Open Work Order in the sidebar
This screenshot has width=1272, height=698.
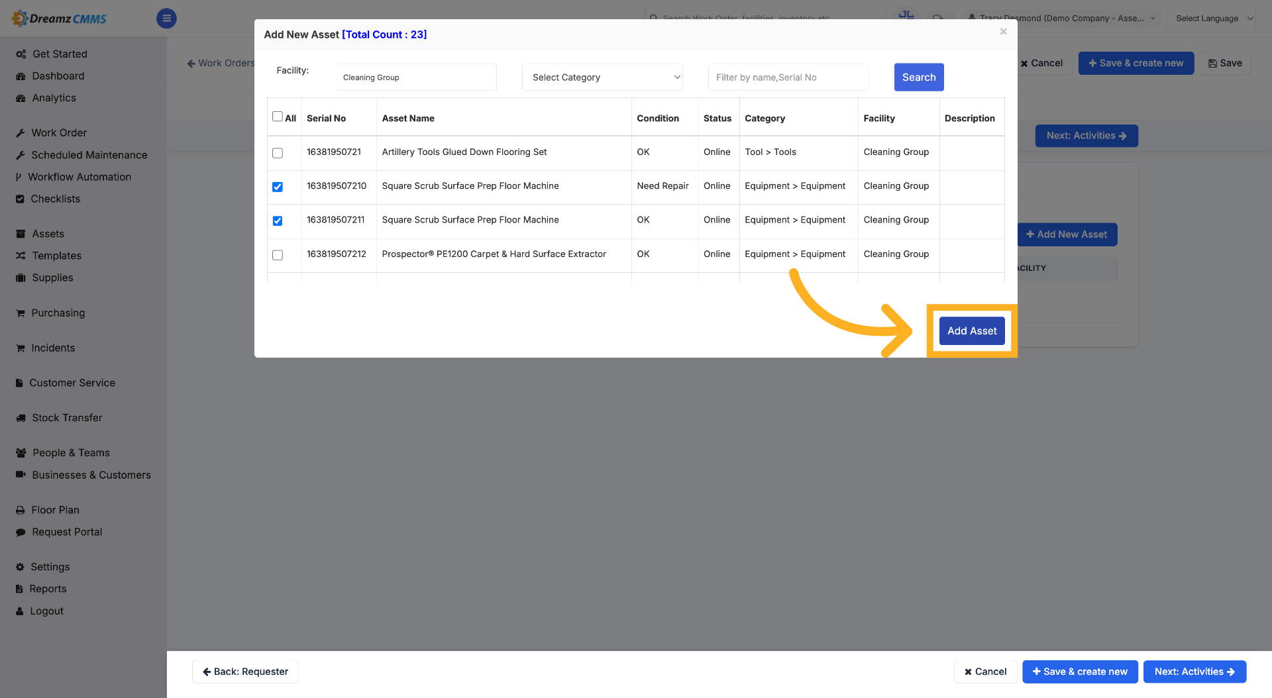(59, 133)
